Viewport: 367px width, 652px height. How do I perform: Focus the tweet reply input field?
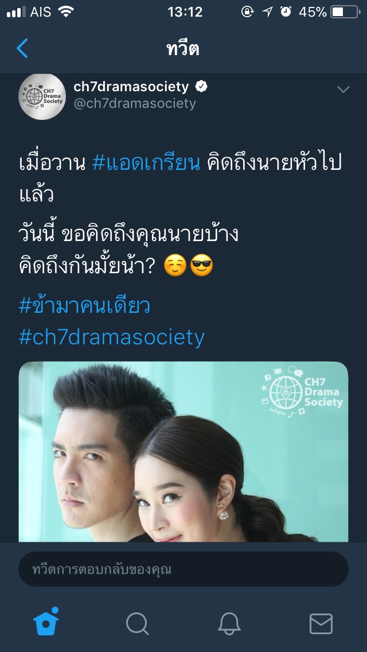183,569
